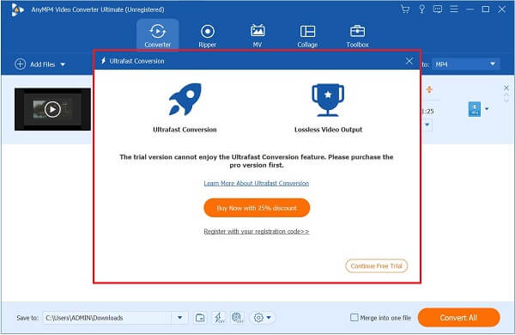Screen dimensions: 515x335
Task: Open the shopping cart icon in title bar
Action: point(405,9)
